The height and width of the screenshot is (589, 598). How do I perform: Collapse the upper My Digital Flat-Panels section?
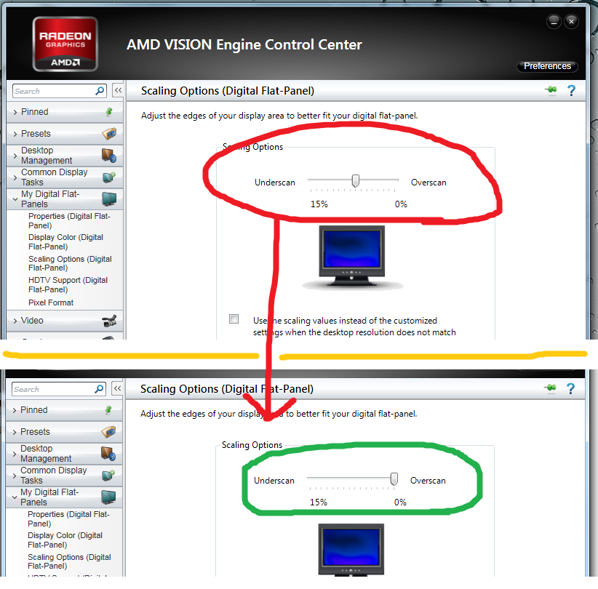pyautogui.click(x=15, y=199)
